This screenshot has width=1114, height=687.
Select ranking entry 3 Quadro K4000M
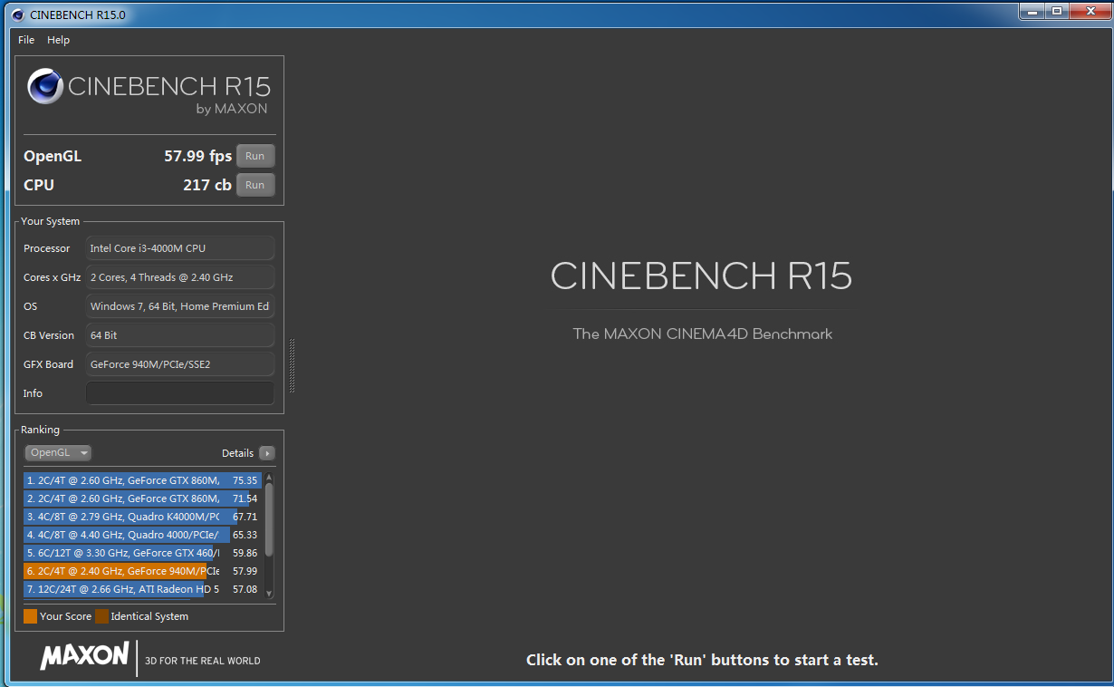coord(142,517)
